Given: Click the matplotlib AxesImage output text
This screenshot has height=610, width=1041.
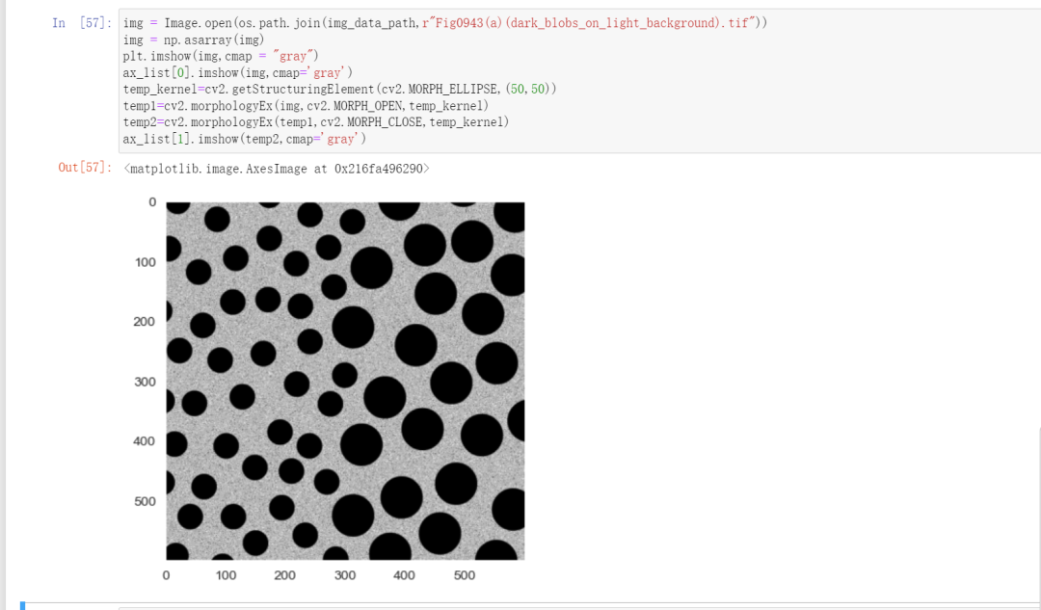Looking at the screenshot, I should [x=277, y=169].
